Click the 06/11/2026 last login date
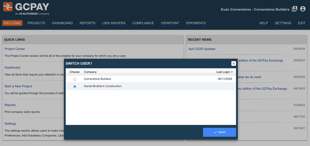 (x=225, y=79)
